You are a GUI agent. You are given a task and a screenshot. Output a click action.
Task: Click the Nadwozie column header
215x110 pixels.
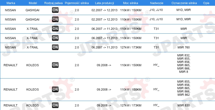[156, 3]
